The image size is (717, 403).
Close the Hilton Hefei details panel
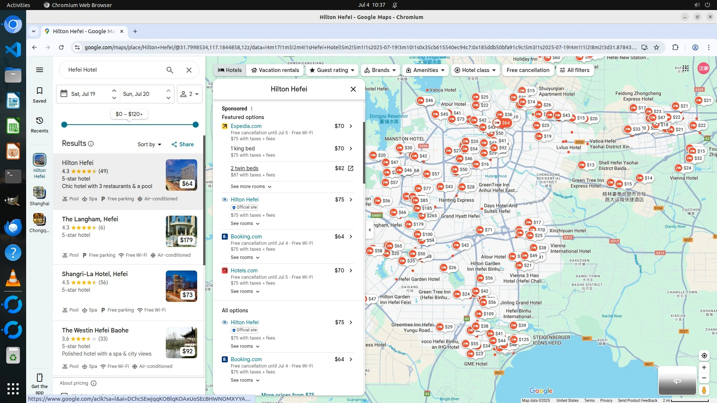[353, 89]
